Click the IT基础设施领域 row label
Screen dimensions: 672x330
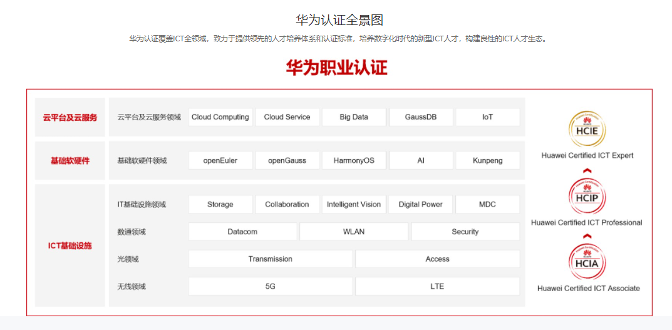[142, 205]
